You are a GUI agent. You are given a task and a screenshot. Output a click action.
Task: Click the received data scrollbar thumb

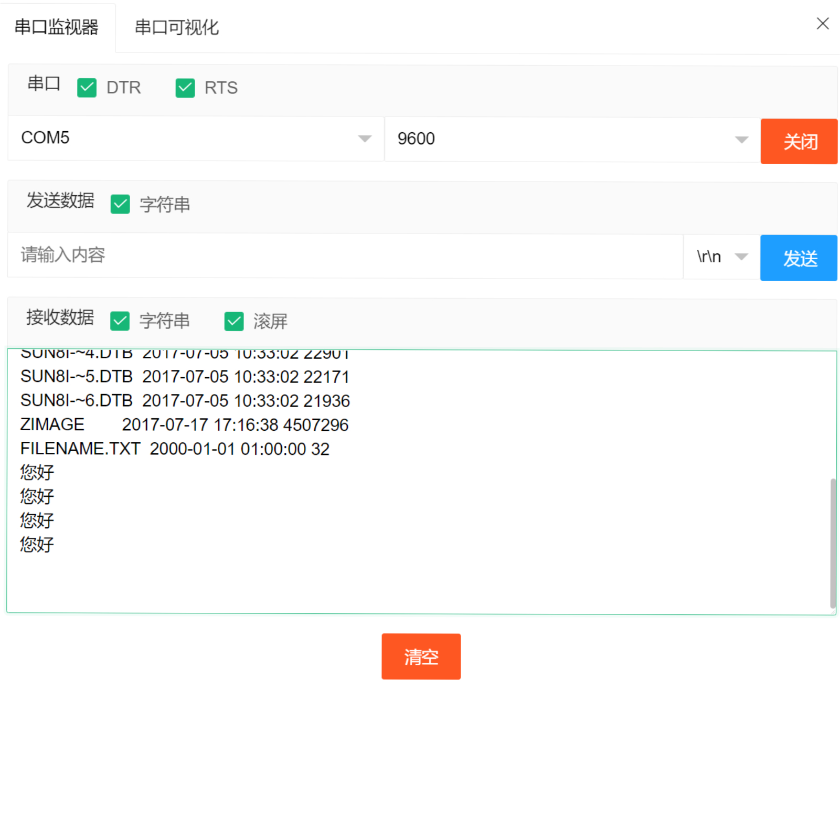point(833,543)
